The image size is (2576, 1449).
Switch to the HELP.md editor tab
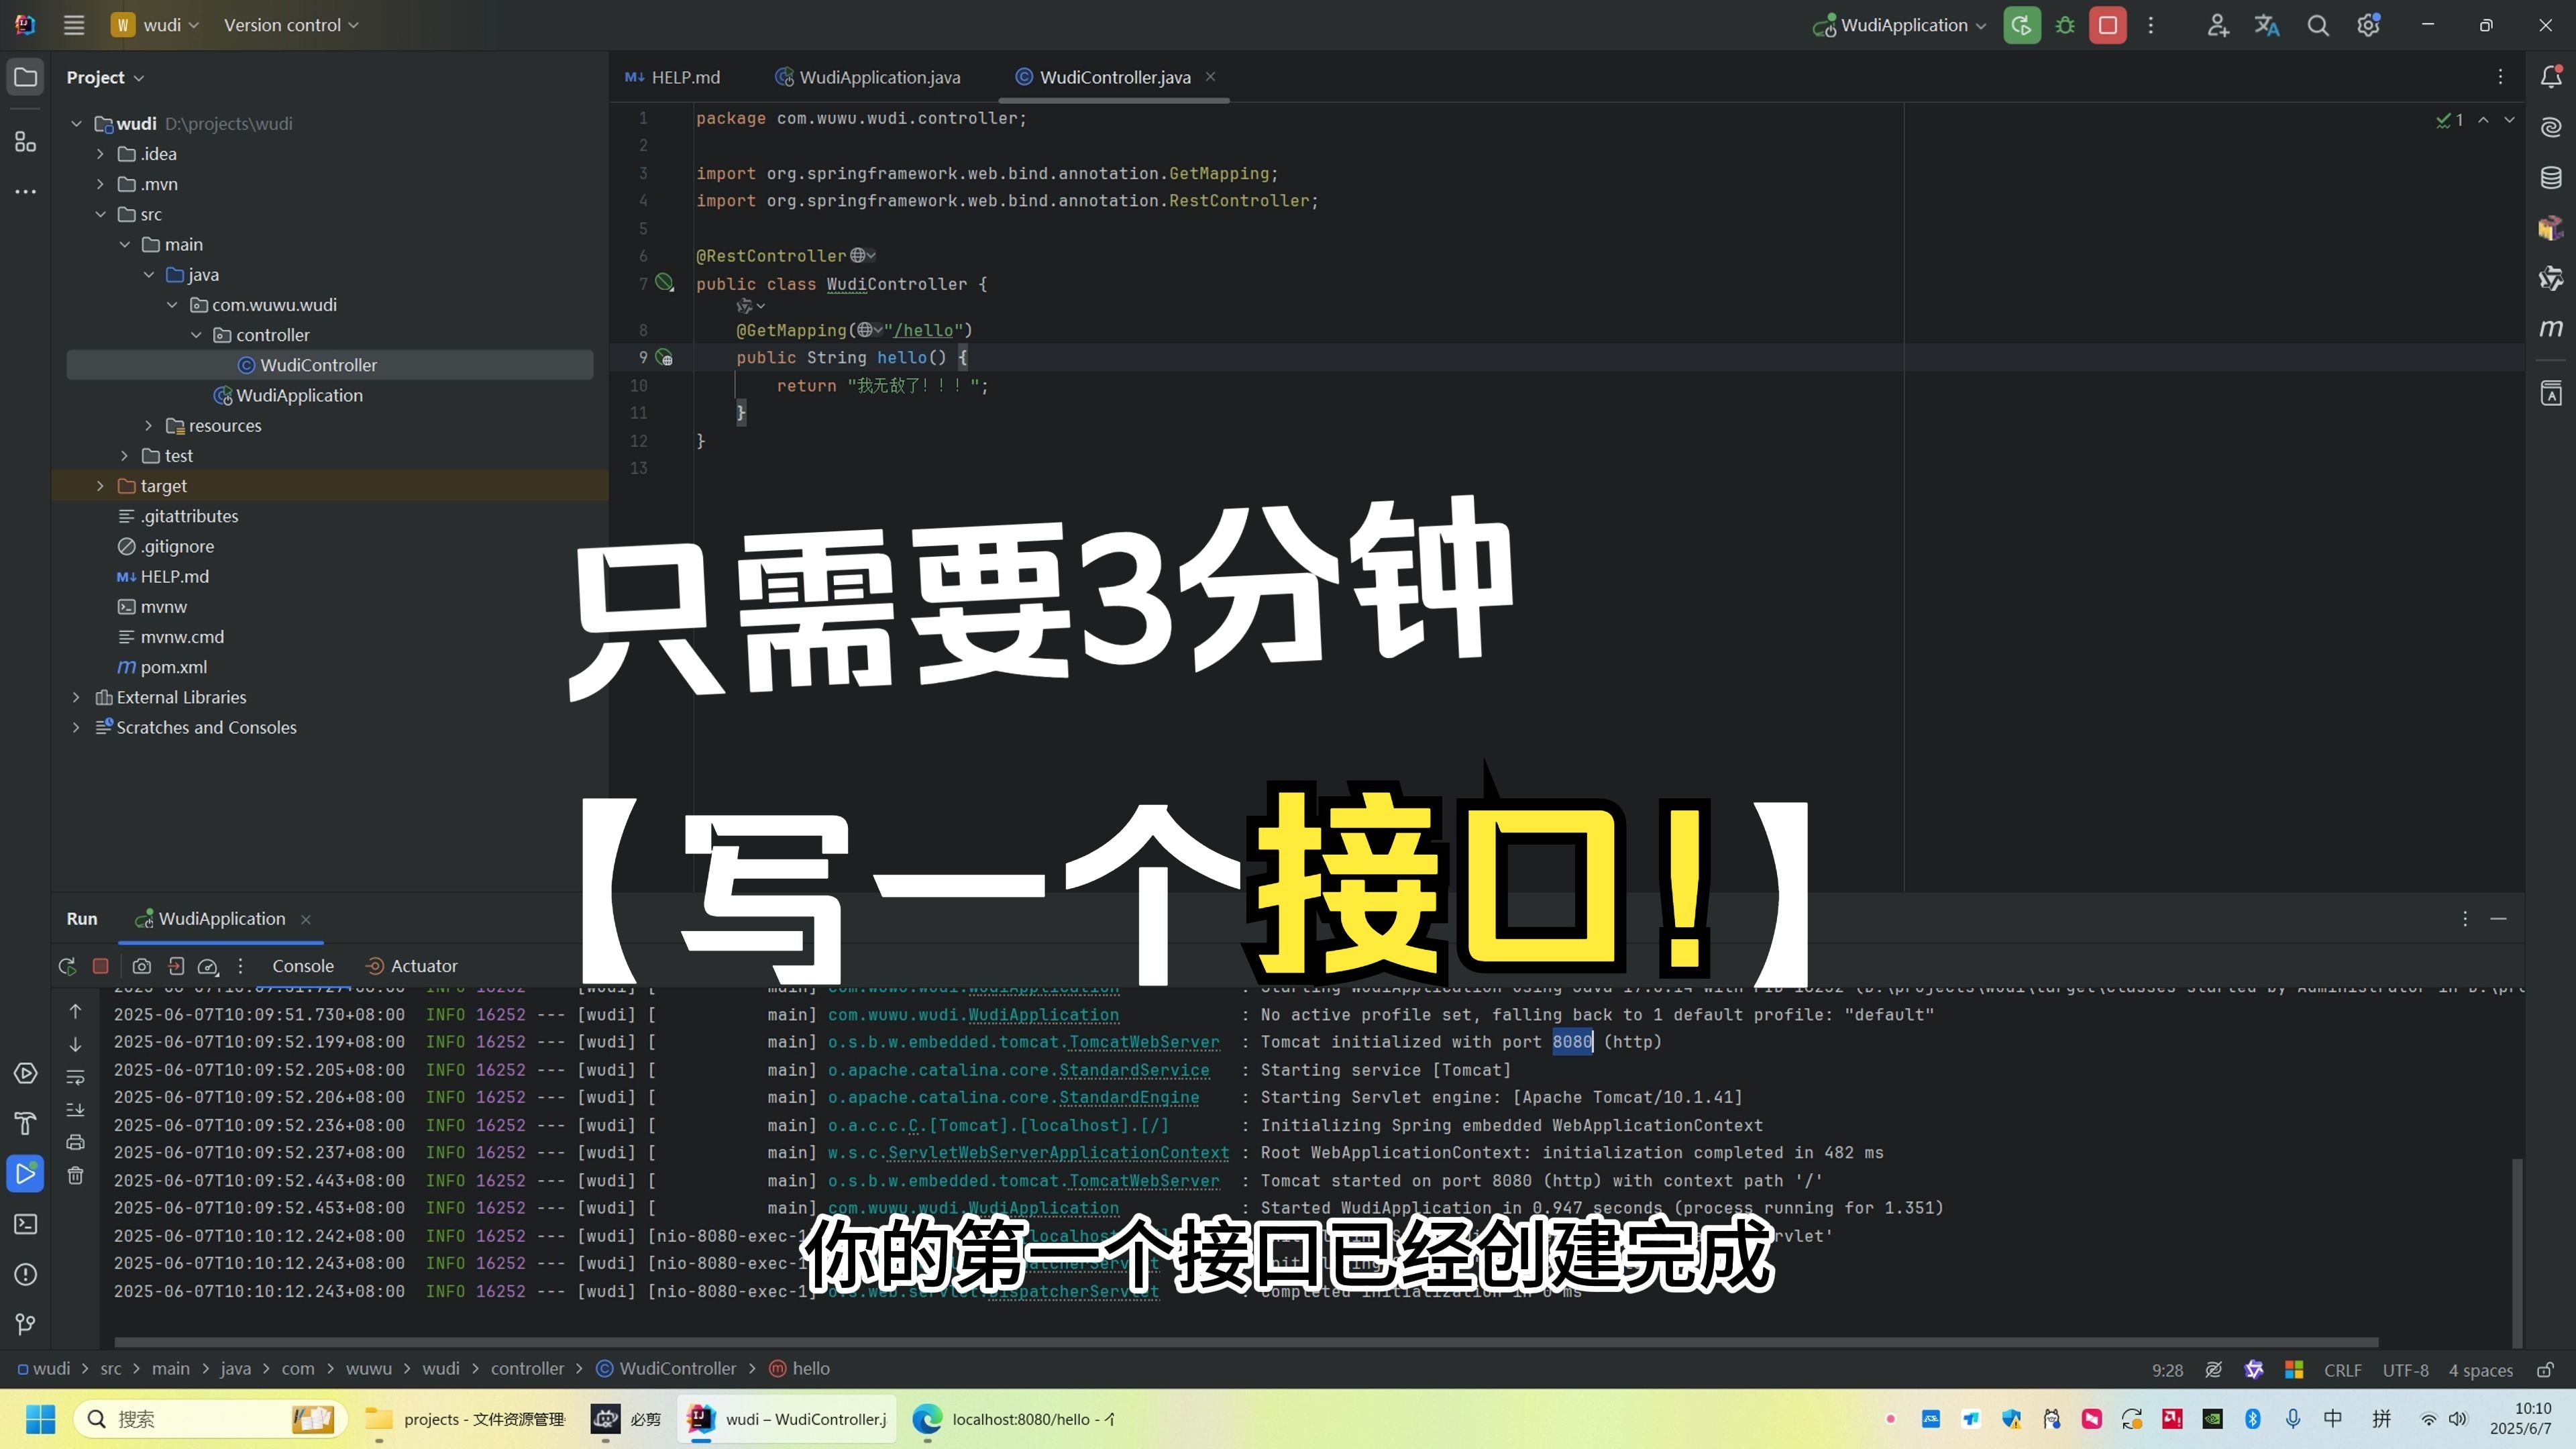tap(673, 77)
